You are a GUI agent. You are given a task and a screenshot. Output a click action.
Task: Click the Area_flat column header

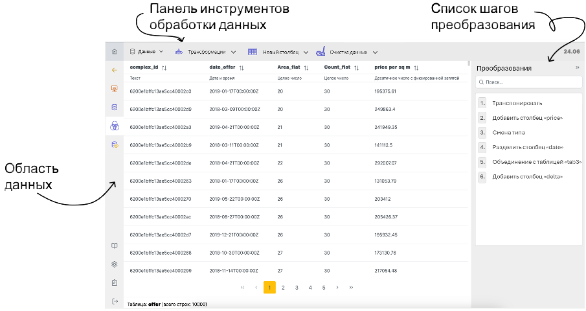[x=289, y=67]
